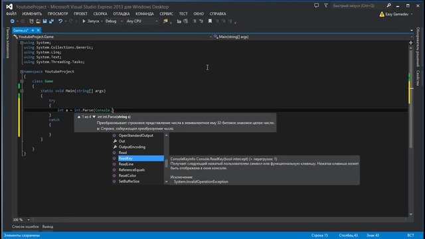The image size is (425, 239).
Task: Click the green Запуск start button
Action: [91, 21]
